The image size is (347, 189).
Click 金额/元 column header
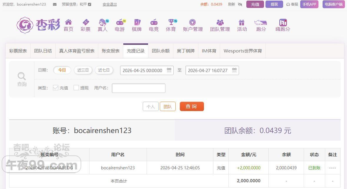[x=248, y=155]
